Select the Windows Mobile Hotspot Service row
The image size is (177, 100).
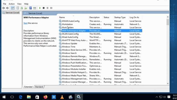[x=100, y=72]
